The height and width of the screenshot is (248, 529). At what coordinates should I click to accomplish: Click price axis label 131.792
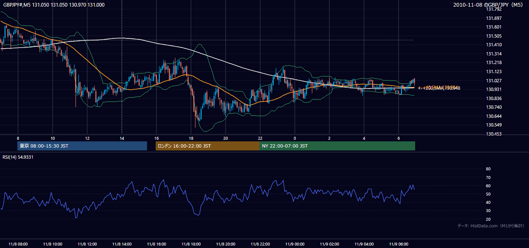[x=493, y=9]
